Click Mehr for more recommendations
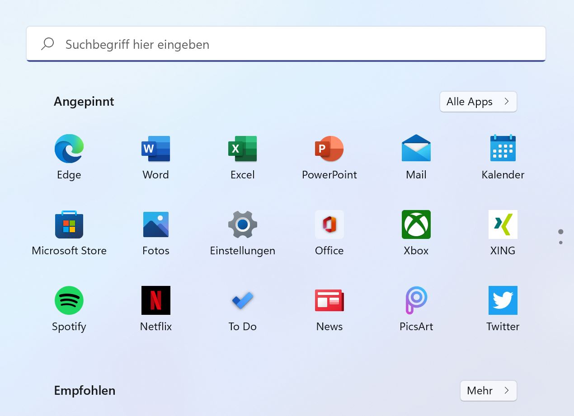Image resolution: width=574 pixels, height=416 pixels. (489, 391)
